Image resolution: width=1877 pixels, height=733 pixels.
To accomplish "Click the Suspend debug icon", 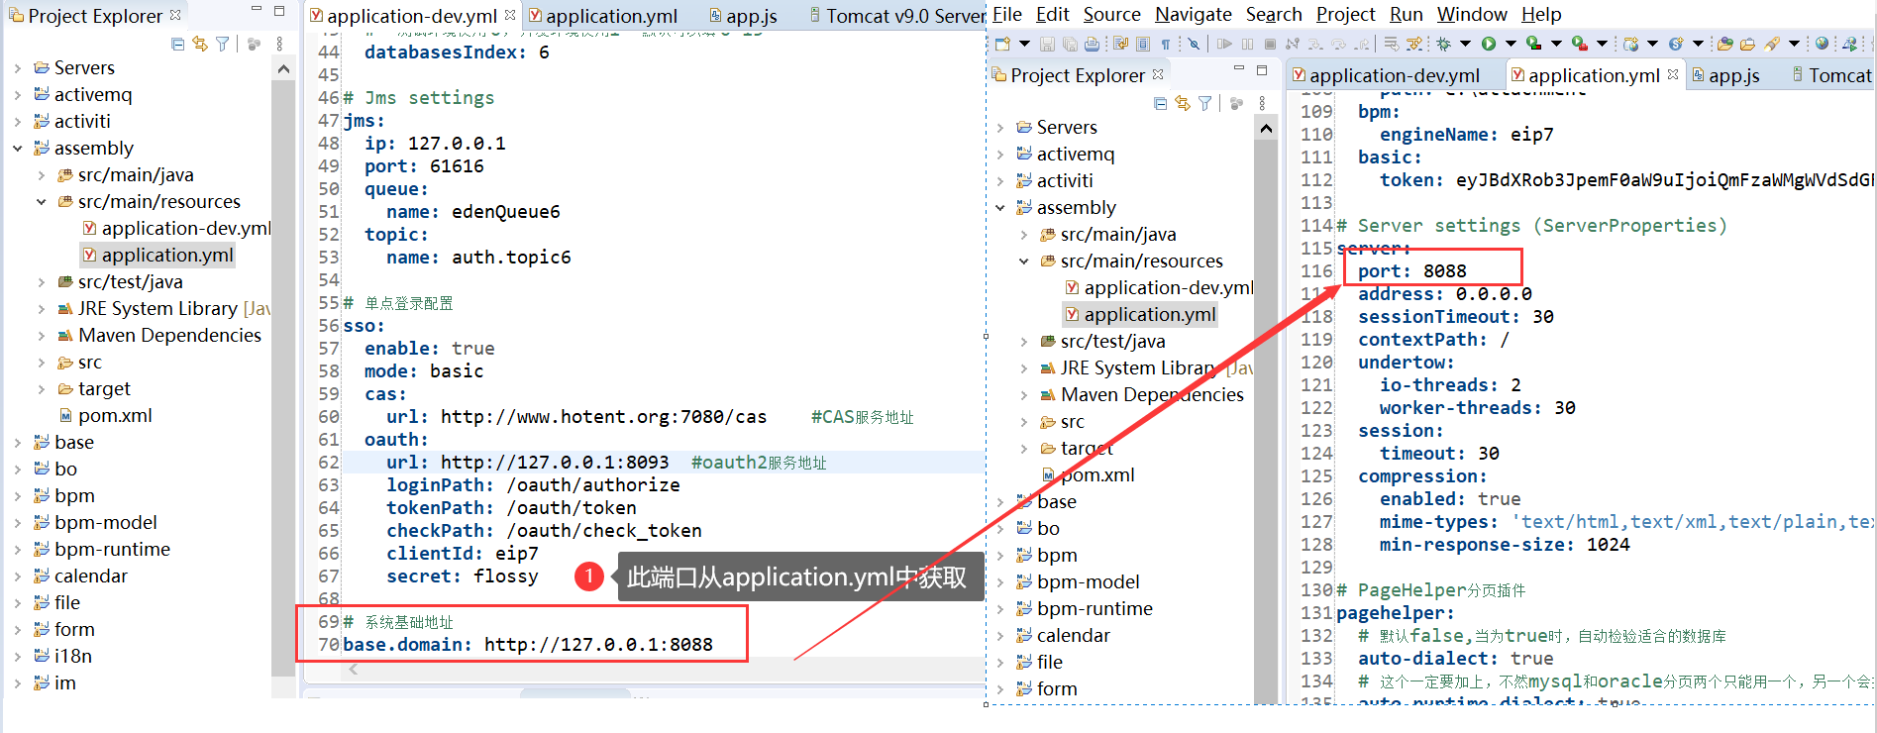I will 1247,44.
